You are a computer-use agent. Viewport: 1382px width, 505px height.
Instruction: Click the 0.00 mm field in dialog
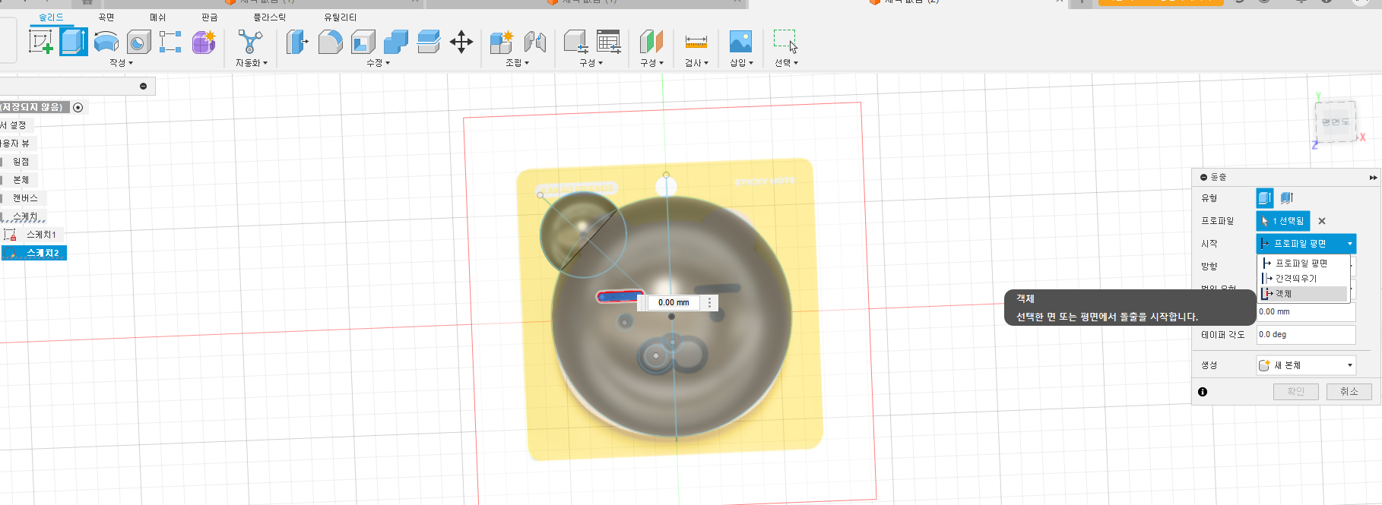point(1306,312)
